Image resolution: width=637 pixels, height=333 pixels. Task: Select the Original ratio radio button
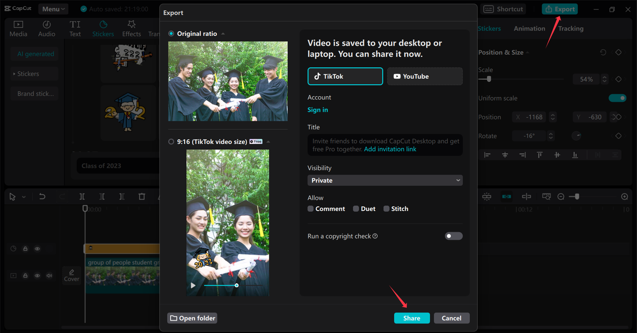coord(171,33)
